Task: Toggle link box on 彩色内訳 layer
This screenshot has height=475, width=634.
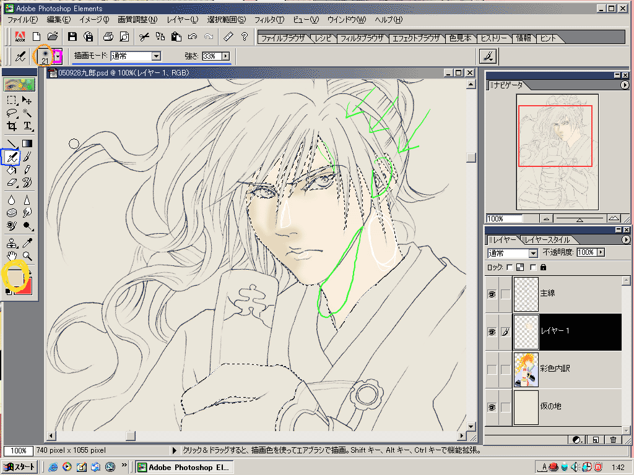Action: [505, 370]
